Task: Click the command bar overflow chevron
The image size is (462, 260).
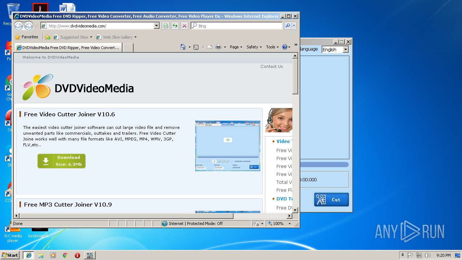Action: click(x=296, y=45)
